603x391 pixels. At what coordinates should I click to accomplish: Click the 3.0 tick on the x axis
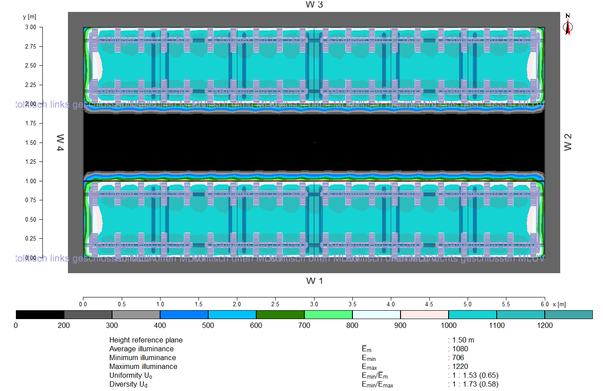click(x=314, y=305)
